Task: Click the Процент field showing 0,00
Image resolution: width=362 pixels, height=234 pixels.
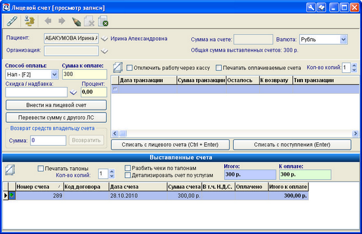Action: tap(94, 92)
